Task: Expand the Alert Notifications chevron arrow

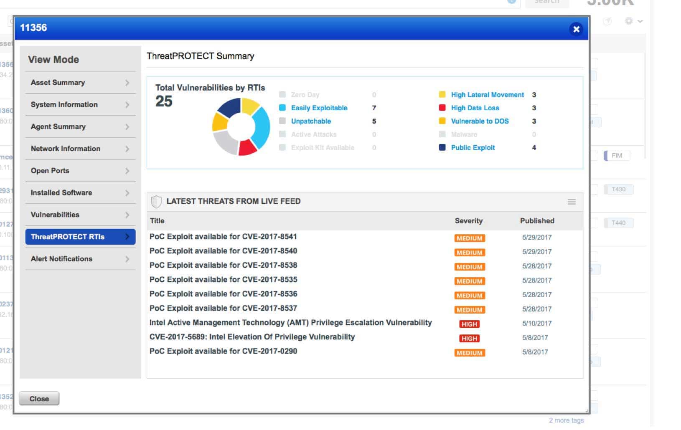Action: pyautogui.click(x=127, y=259)
